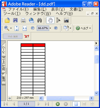Image resolution: width=100 pixels, height=108 pixels.
Task: Go to next view grey arrow
Action: tap(66, 104)
